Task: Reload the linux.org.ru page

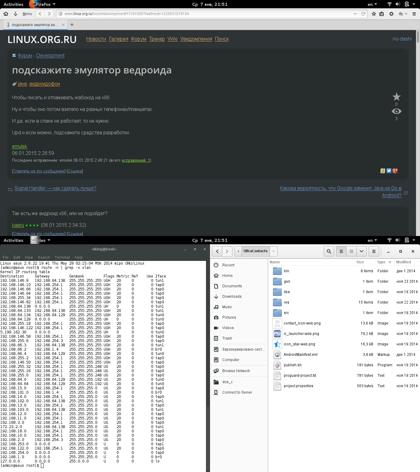Action: (x=363, y=14)
